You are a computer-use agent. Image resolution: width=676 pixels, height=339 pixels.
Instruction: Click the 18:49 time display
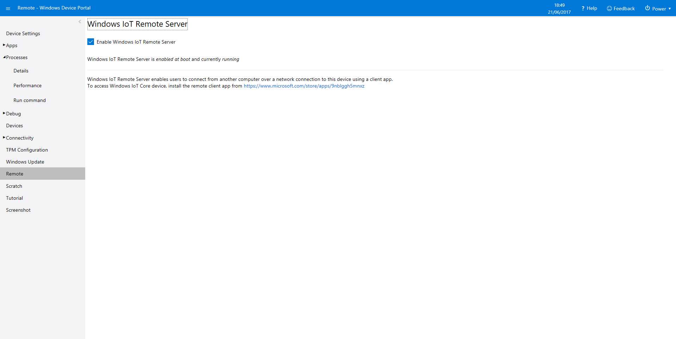559,5
